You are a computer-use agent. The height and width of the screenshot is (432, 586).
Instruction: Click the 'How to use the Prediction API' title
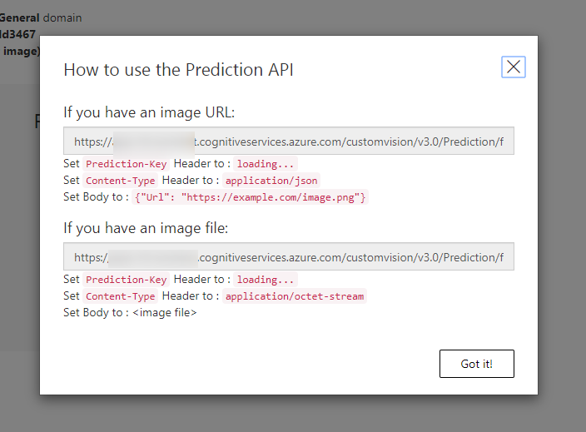(x=178, y=70)
